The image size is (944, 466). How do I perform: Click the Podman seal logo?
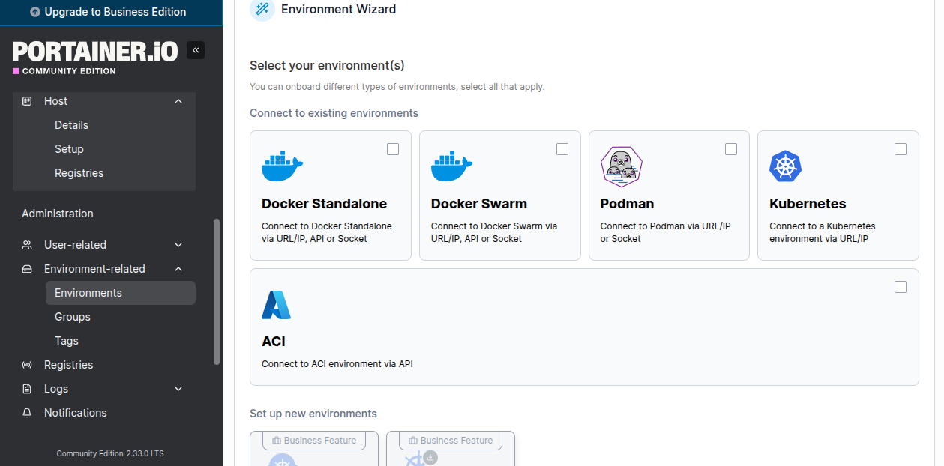point(622,166)
